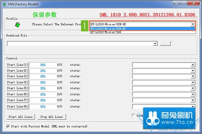Image resolution: width=202 pixels, height=134 pixels.
Task: Click the Line 4 progress bar
Action: coord(43,82)
